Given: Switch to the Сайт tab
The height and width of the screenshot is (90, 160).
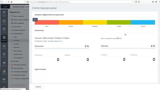Looking at the screenshot, I should point(5,7).
